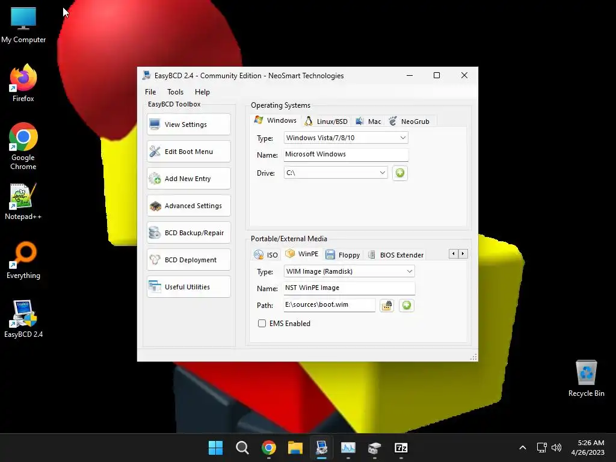Open Google Chrome desktop shortcut

(x=23, y=146)
